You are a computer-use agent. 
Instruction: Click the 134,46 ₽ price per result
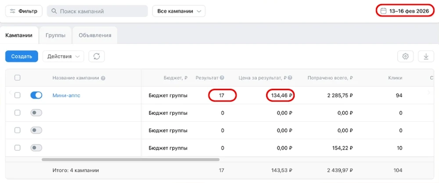pos(282,95)
